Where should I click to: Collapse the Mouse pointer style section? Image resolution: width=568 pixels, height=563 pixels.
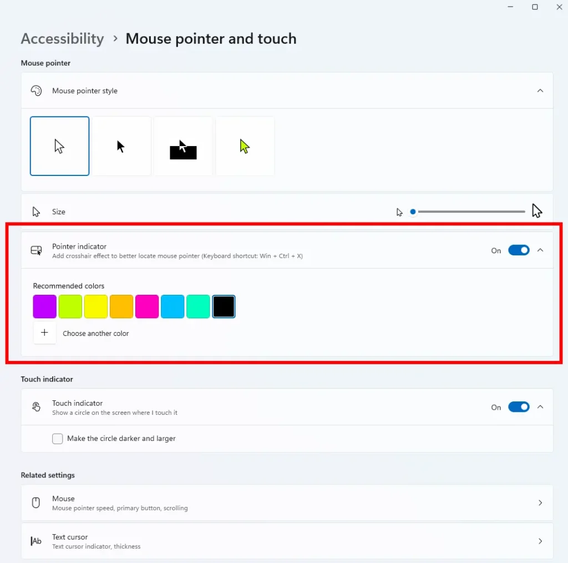coord(540,90)
